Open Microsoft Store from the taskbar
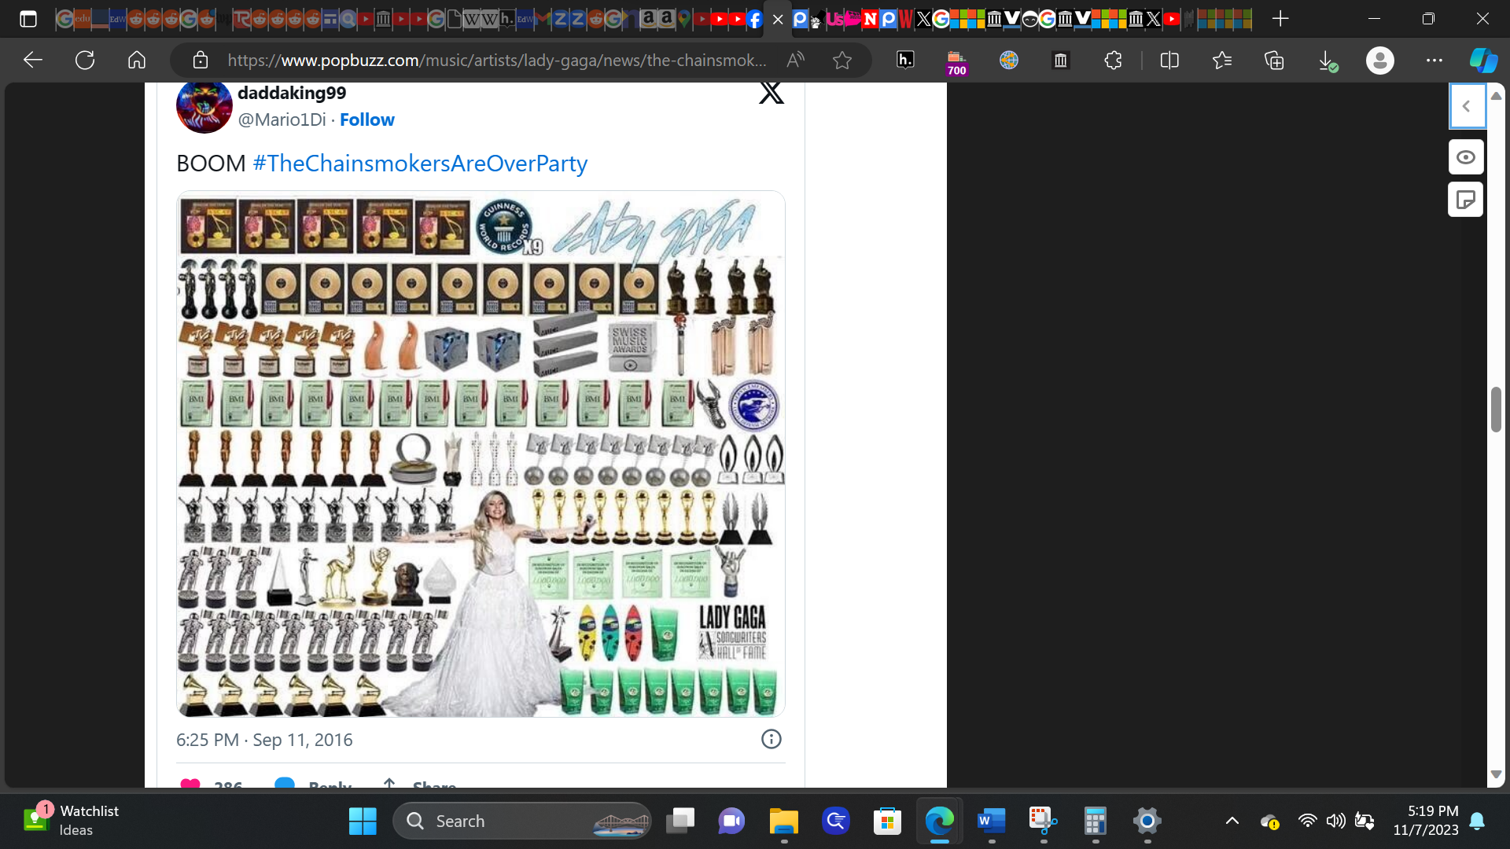Viewport: 1510px width, 849px height. coord(887,821)
